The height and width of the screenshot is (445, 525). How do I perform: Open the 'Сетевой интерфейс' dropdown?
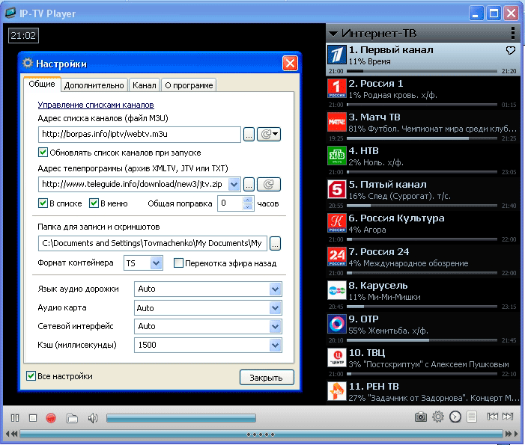pos(275,326)
